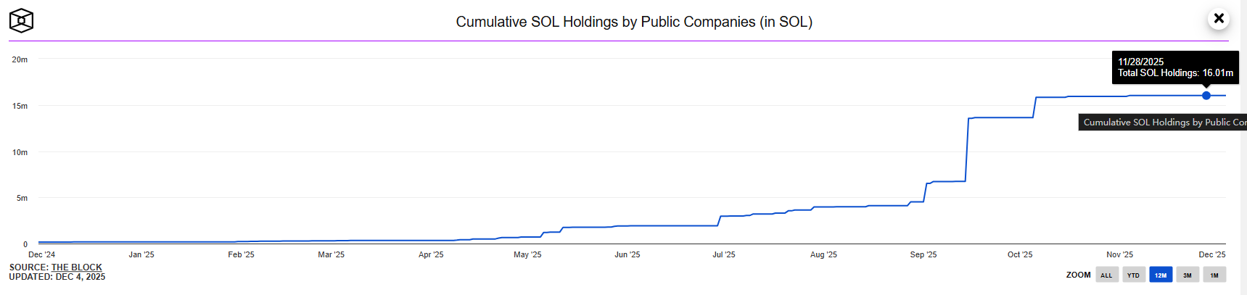
Task: Click the Dec '24 x-axis label
Action: tap(41, 254)
